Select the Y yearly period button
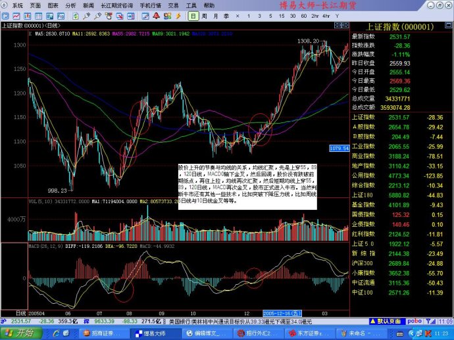 click(337, 16)
